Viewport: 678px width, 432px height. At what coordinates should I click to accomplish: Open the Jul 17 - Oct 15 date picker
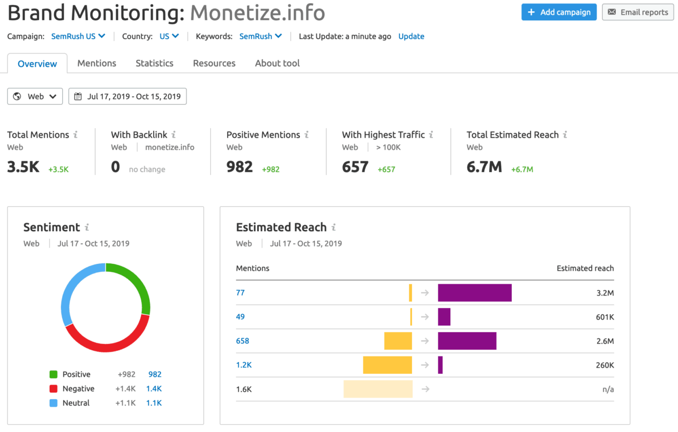coord(127,96)
